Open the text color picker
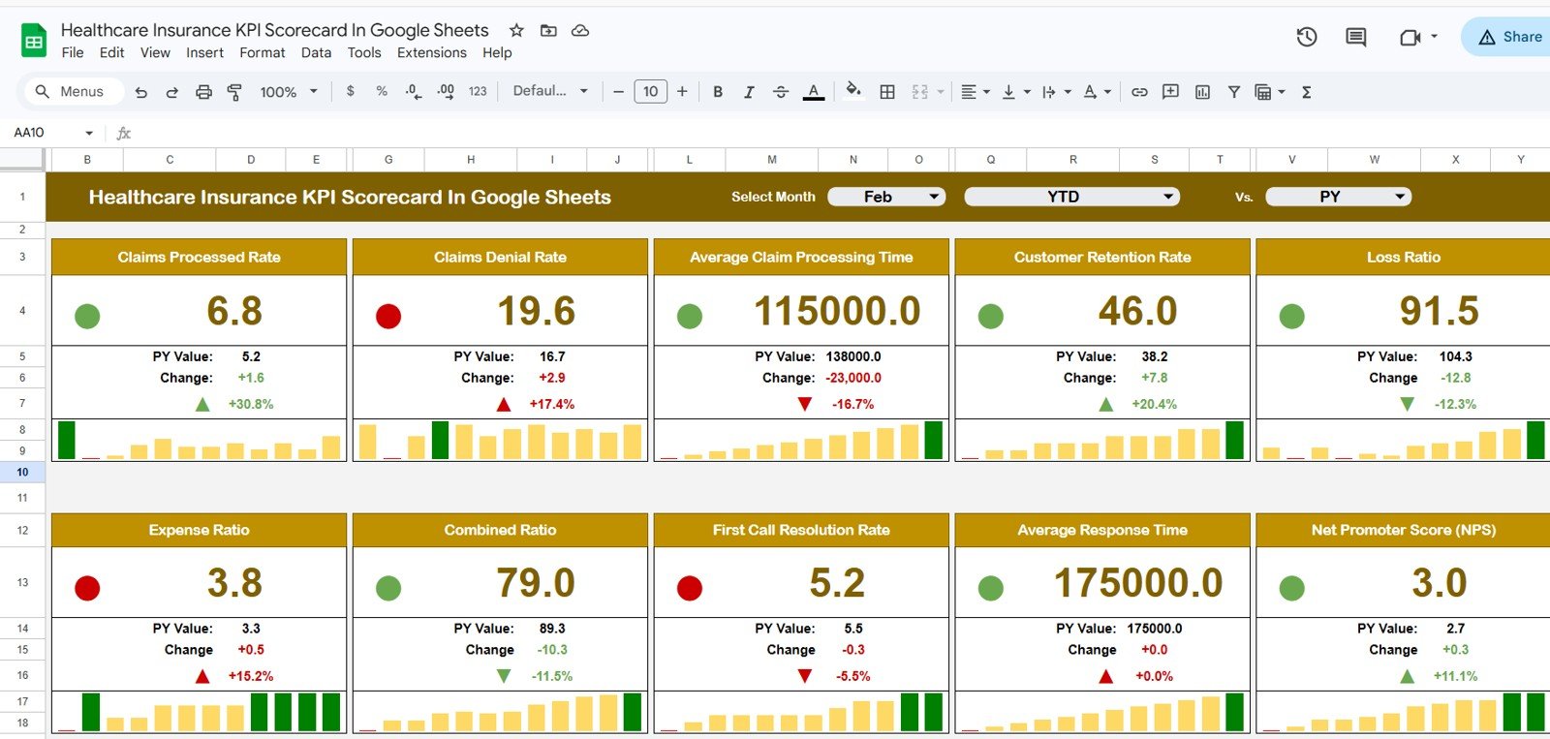Screen dimensions: 1550x739 (814, 92)
